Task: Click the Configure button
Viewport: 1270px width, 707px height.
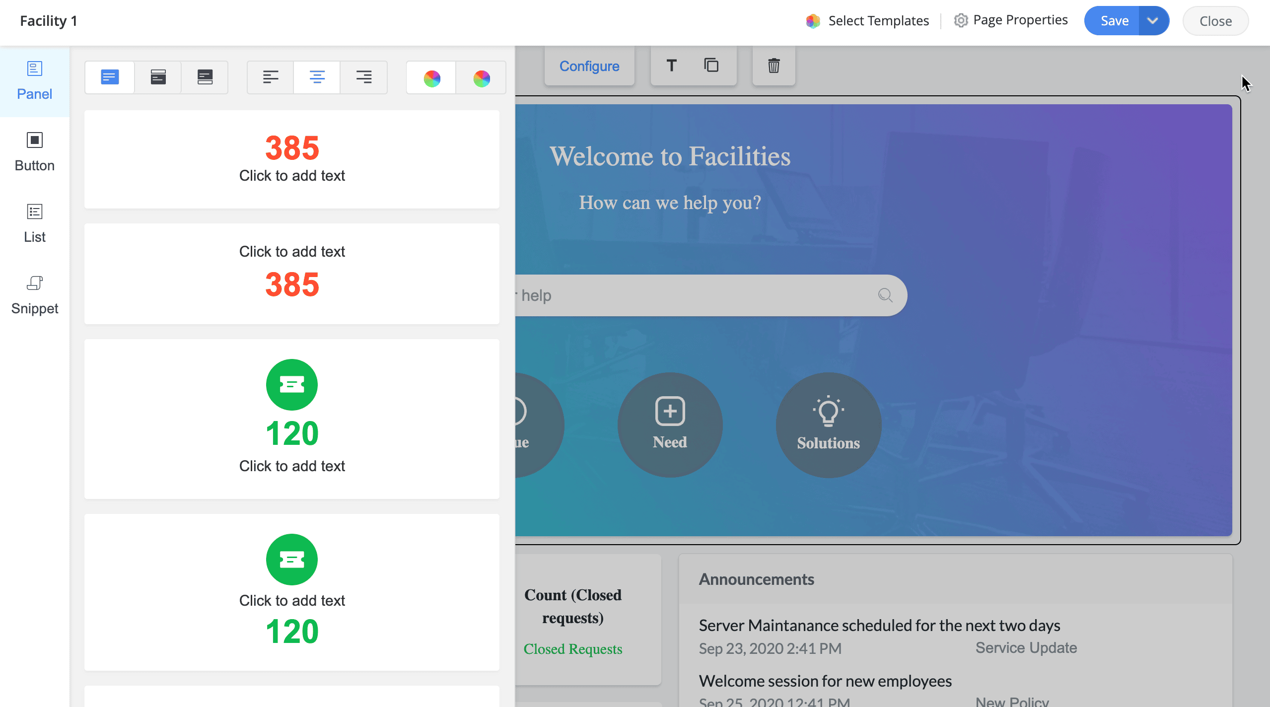Action: (x=589, y=66)
